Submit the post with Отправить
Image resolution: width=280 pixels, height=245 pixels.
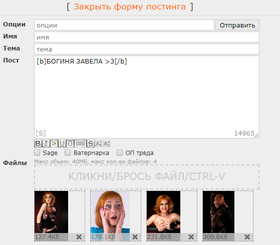coord(237,25)
